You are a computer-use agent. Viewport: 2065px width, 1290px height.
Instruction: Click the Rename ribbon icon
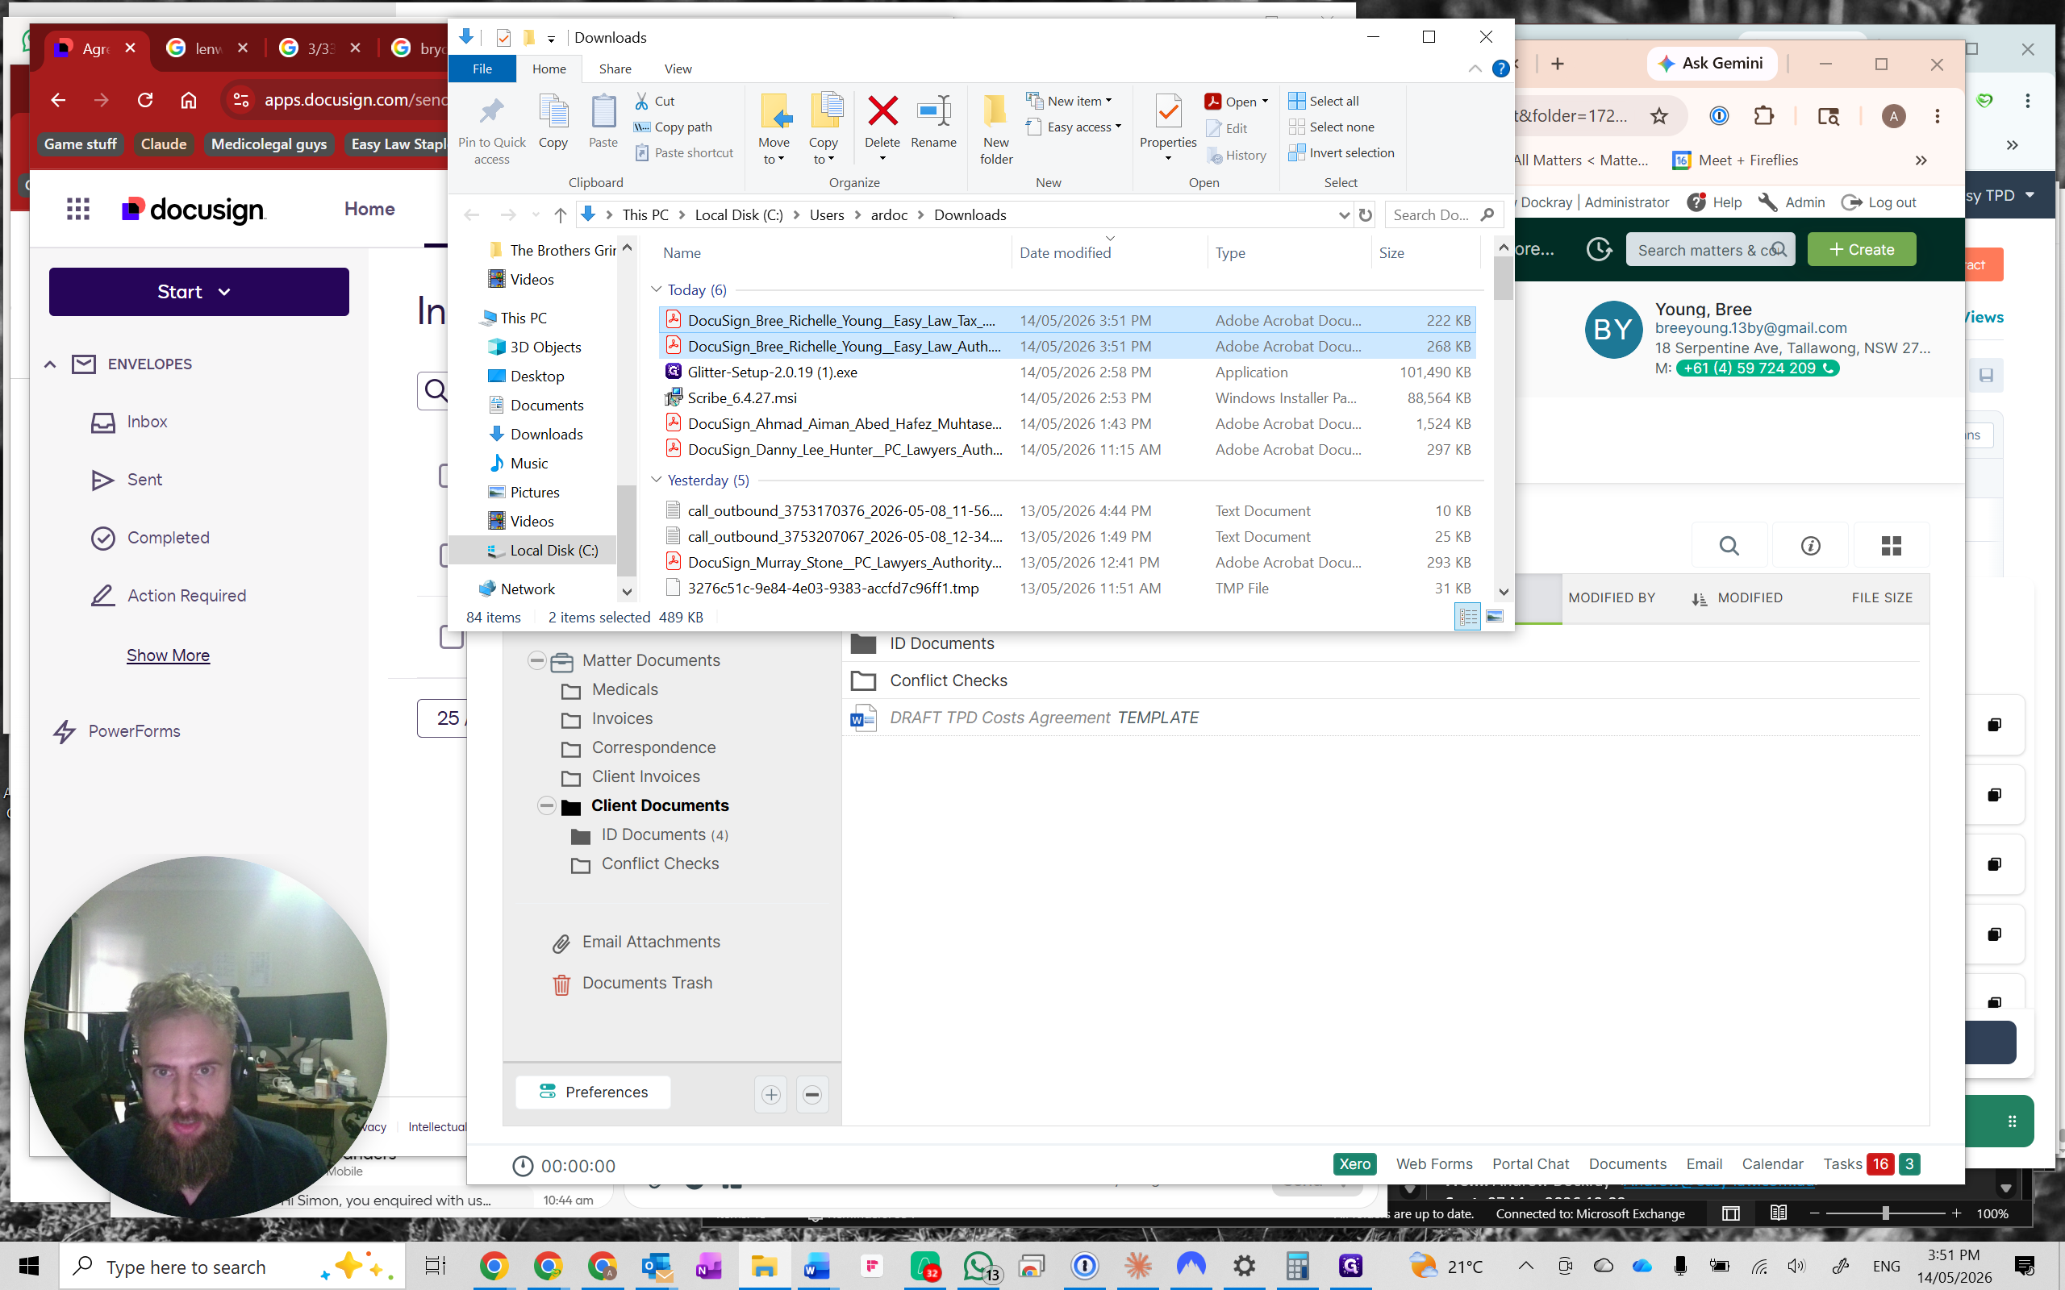[933, 121]
